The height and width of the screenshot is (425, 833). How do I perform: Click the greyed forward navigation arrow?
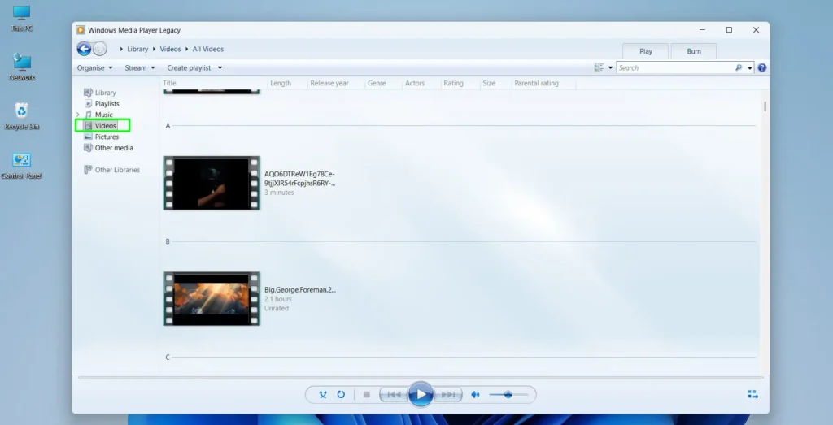click(99, 49)
